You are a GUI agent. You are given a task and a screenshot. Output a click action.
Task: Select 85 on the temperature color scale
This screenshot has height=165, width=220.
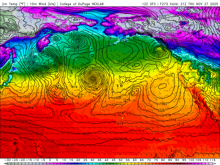(170, 160)
